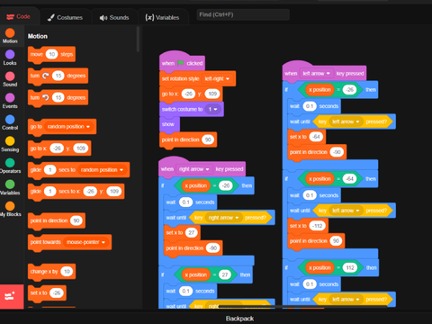Open the Sound block category
The height and width of the screenshot is (324, 432).
click(x=10, y=79)
